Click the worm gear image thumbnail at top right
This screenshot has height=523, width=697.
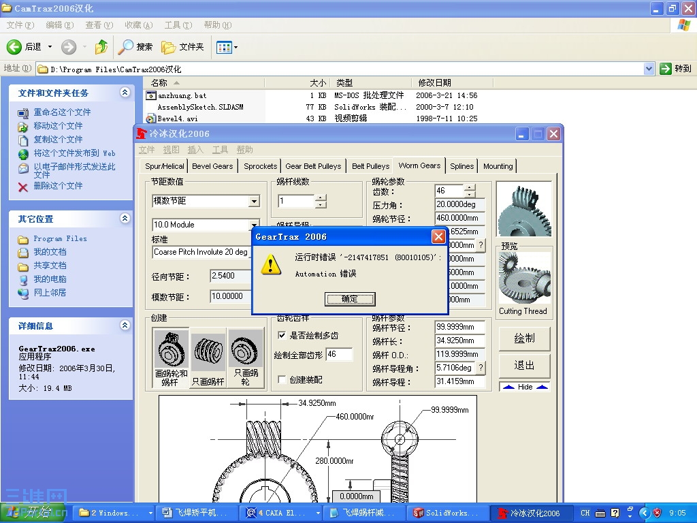tap(524, 209)
